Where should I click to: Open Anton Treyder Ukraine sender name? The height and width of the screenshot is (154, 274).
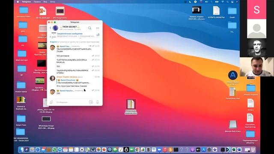coord(67,77)
